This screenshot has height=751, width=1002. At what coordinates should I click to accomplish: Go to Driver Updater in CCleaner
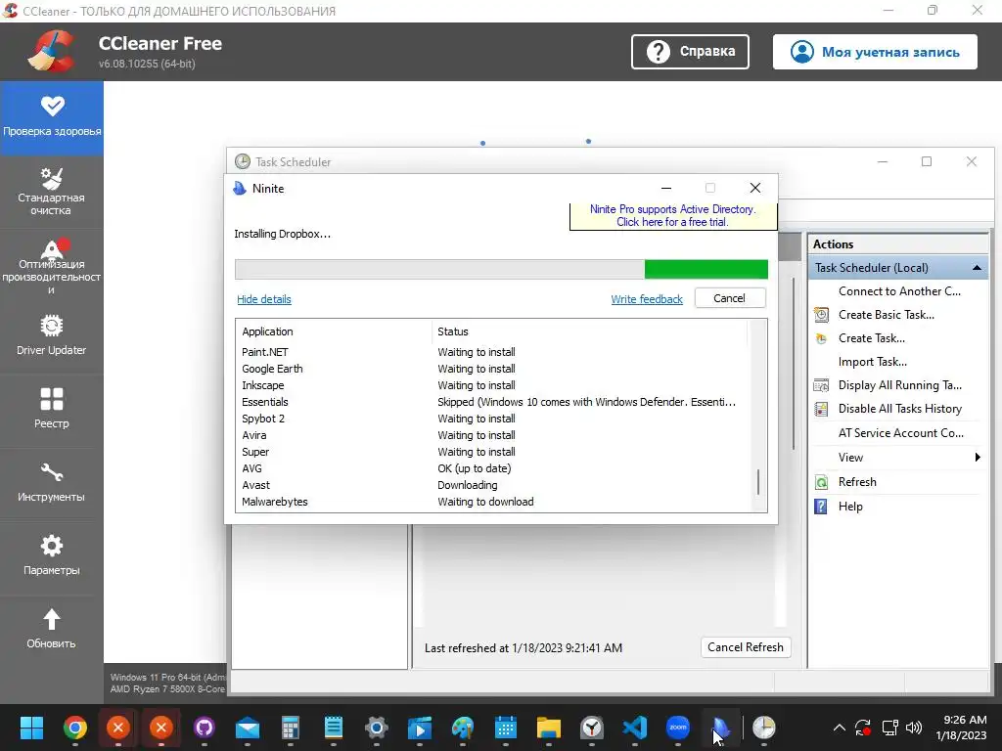point(52,336)
